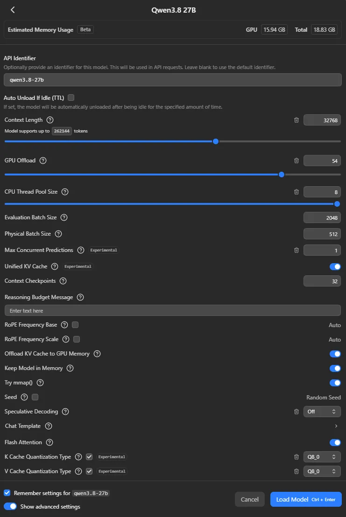The height and width of the screenshot is (517, 346).
Task: Open Context Length help icon
Action: (50, 120)
